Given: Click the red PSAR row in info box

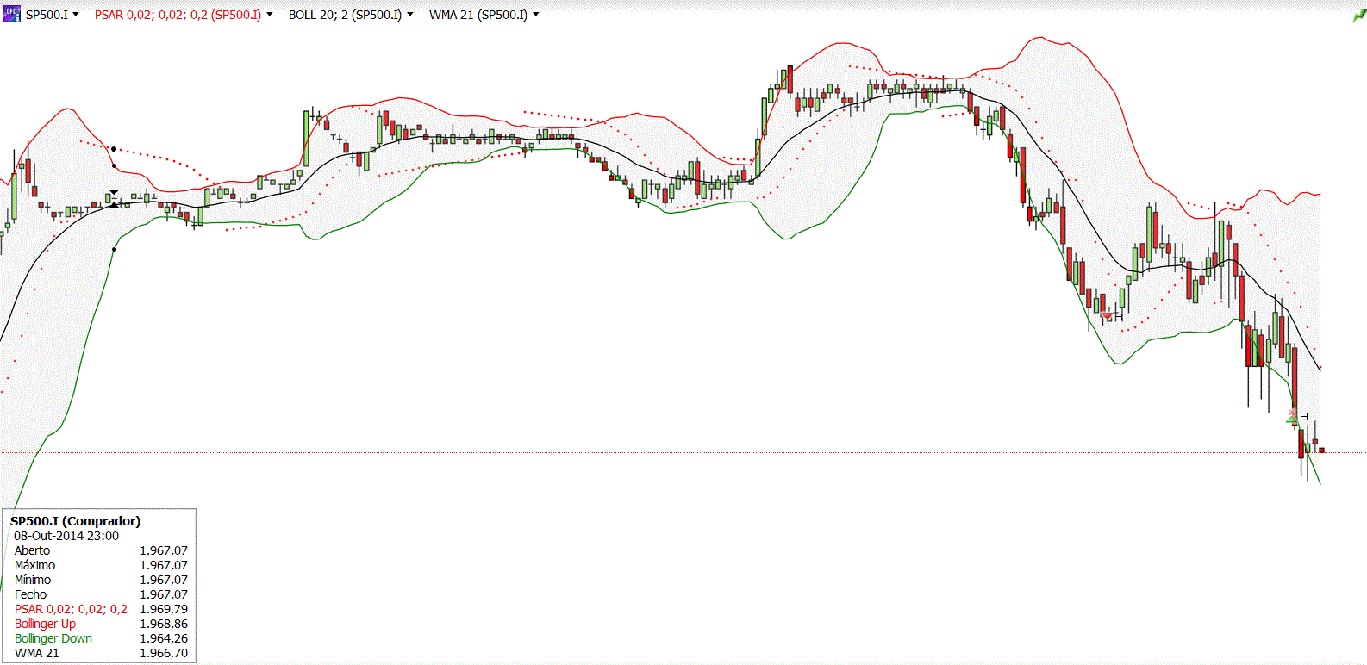Looking at the screenshot, I should point(100,609).
